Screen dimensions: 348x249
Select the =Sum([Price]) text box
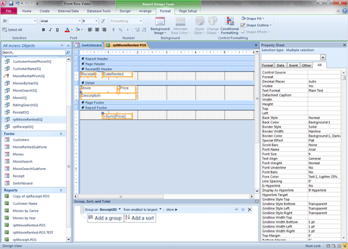click(117, 116)
